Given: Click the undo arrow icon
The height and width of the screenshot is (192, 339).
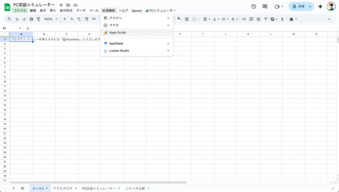Looking at the screenshot, I should click(x=17, y=19).
